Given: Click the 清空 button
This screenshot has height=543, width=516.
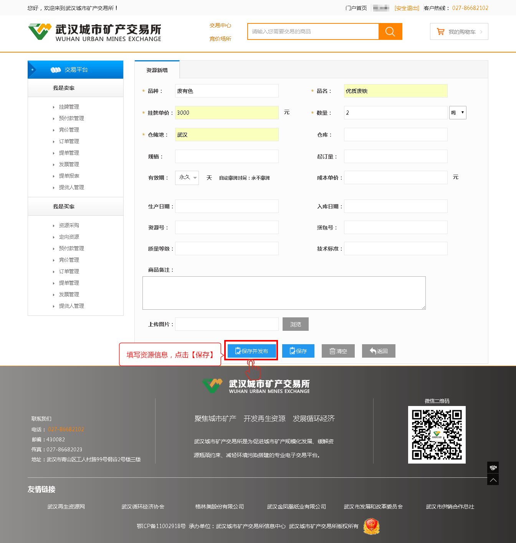Looking at the screenshot, I should (x=338, y=351).
